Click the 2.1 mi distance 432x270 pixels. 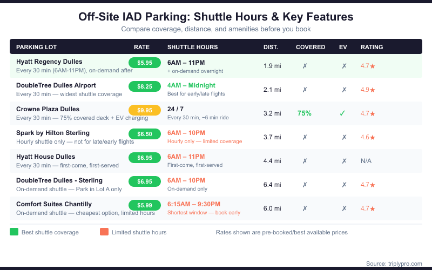(272, 90)
